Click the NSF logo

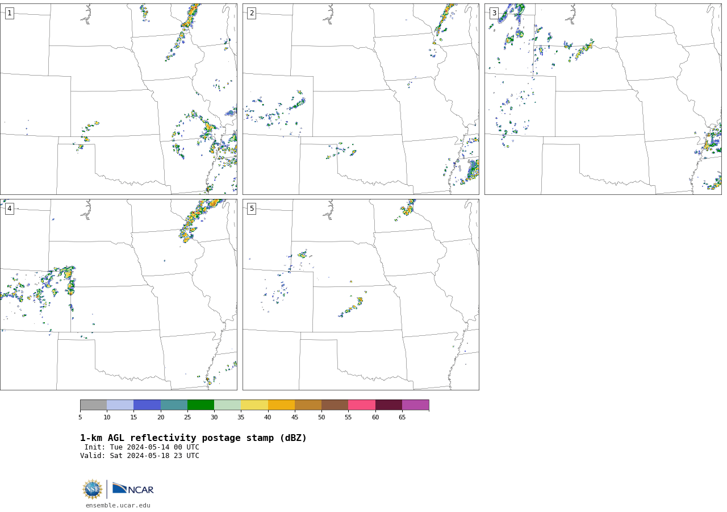point(93,489)
